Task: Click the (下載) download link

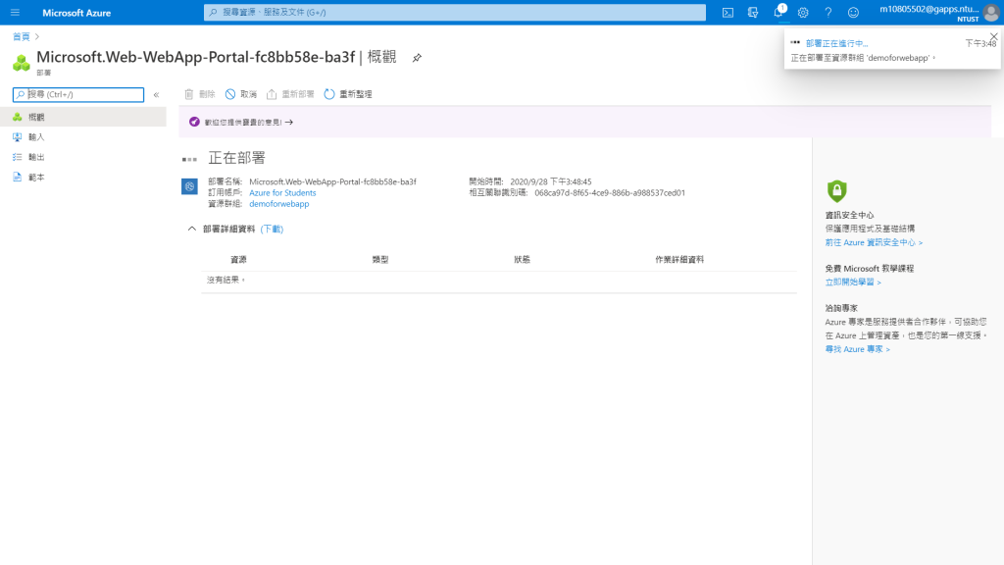Action: (x=272, y=229)
